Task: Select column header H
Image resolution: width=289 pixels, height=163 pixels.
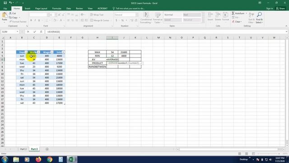Action: [98, 38]
